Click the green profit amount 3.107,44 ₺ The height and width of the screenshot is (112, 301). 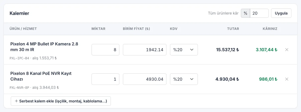(266, 50)
